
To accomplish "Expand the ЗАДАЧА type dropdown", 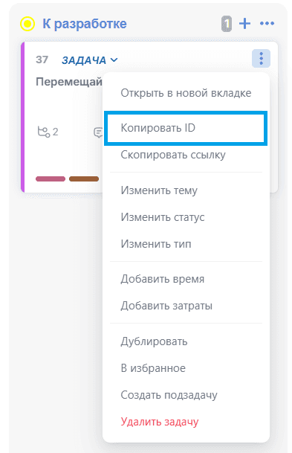I will [x=90, y=60].
